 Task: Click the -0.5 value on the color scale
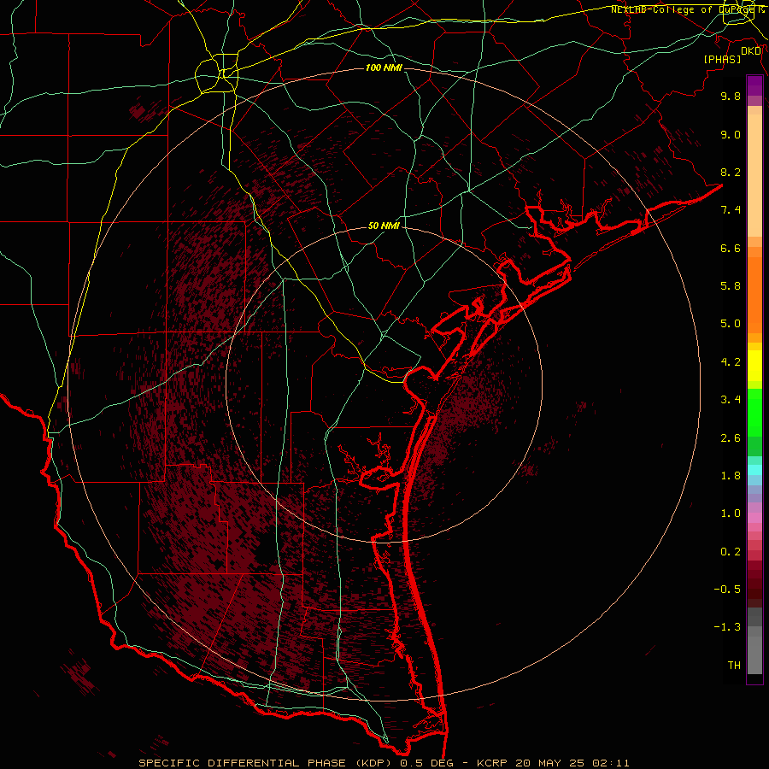(x=727, y=590)
